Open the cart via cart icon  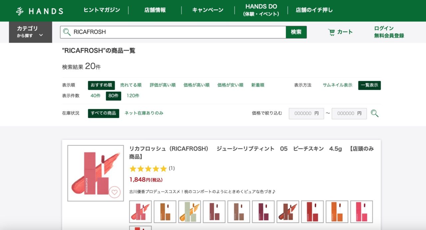(x=331, y=32)
